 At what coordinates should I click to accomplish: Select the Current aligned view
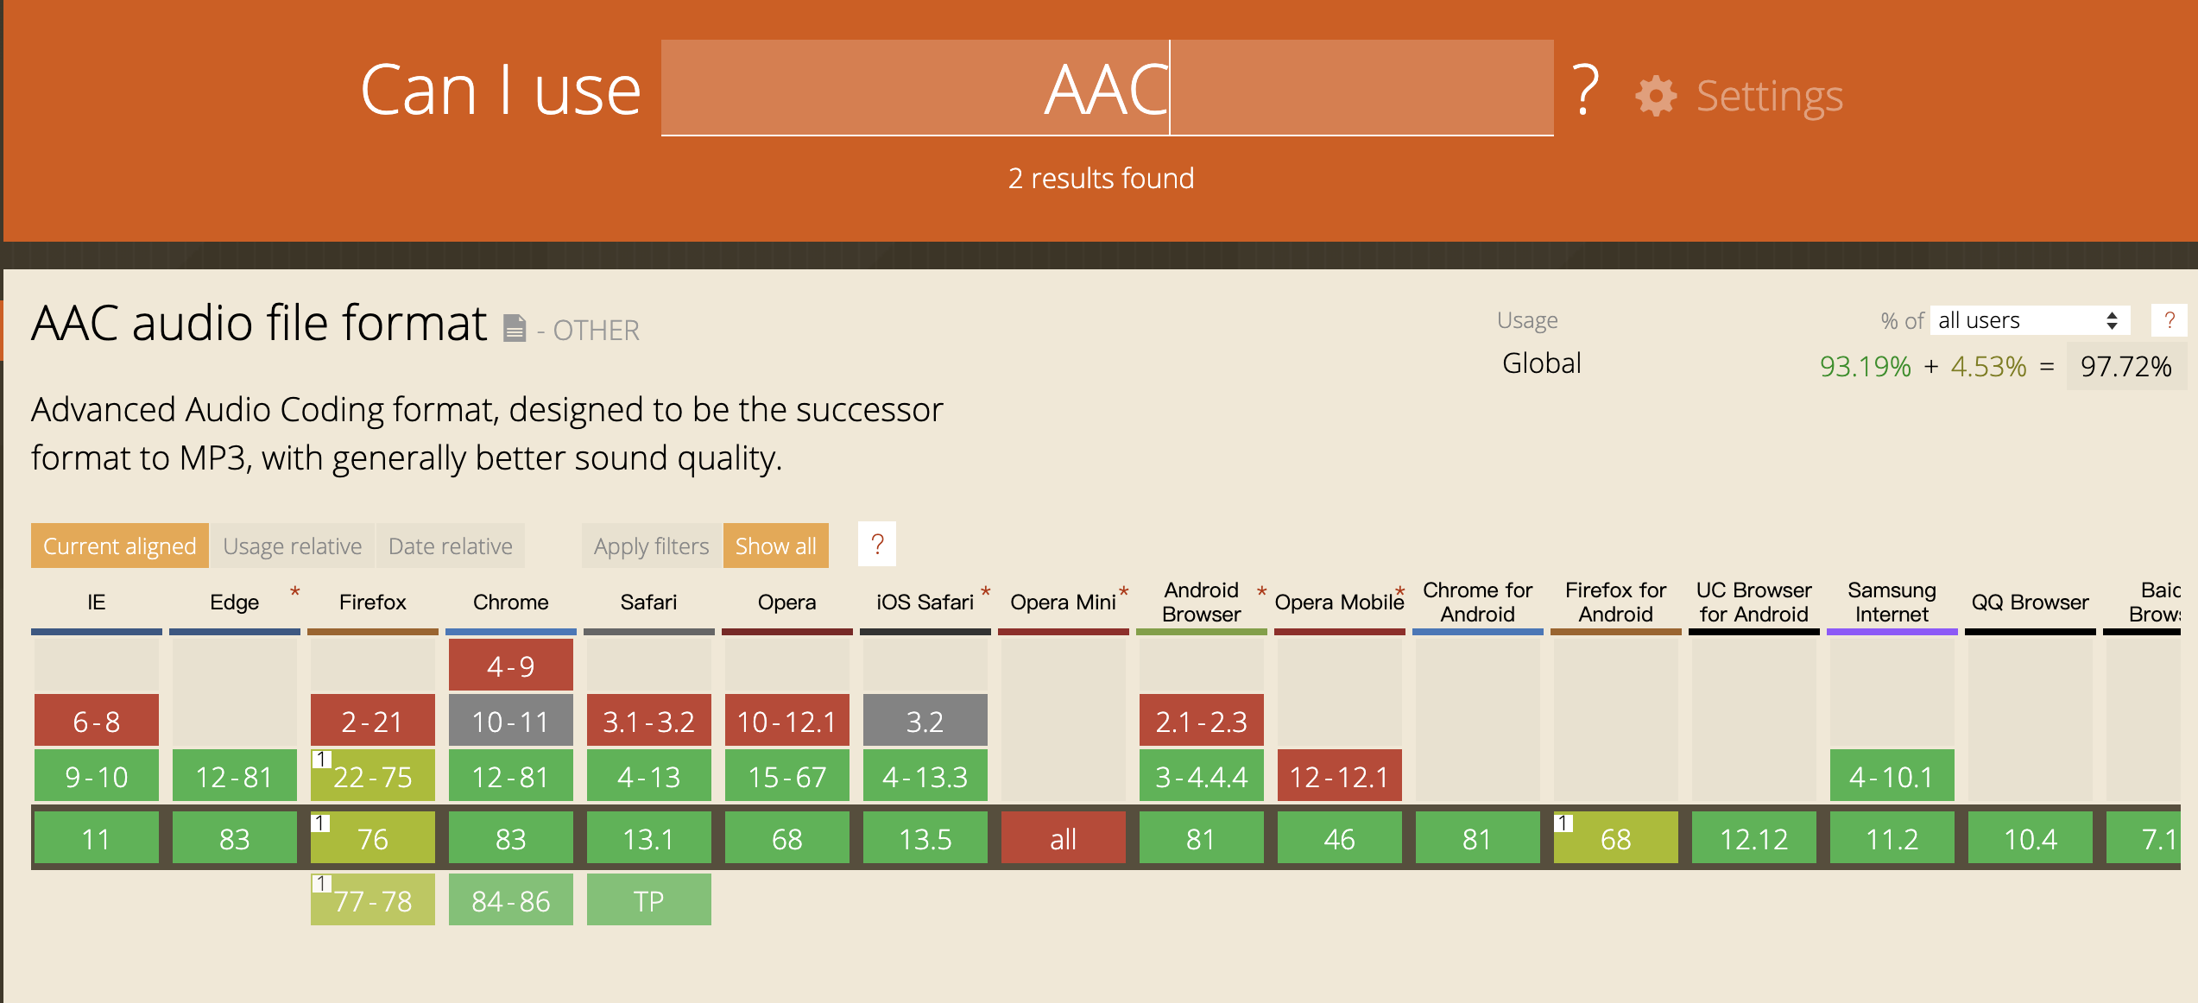(x=119, y=546)
